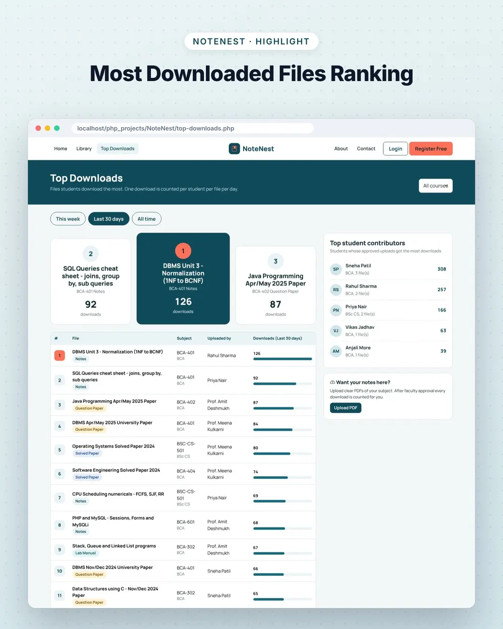Open 'Operating Systems Solved Paper 2024' row
The height and width of the screenshot is (629, 503).
(x=183, y=450)
